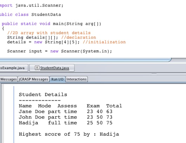This screenshot has height=143, width=186.
Task: Click the comment '//2D array with student details'
Action: coord(49,33)
